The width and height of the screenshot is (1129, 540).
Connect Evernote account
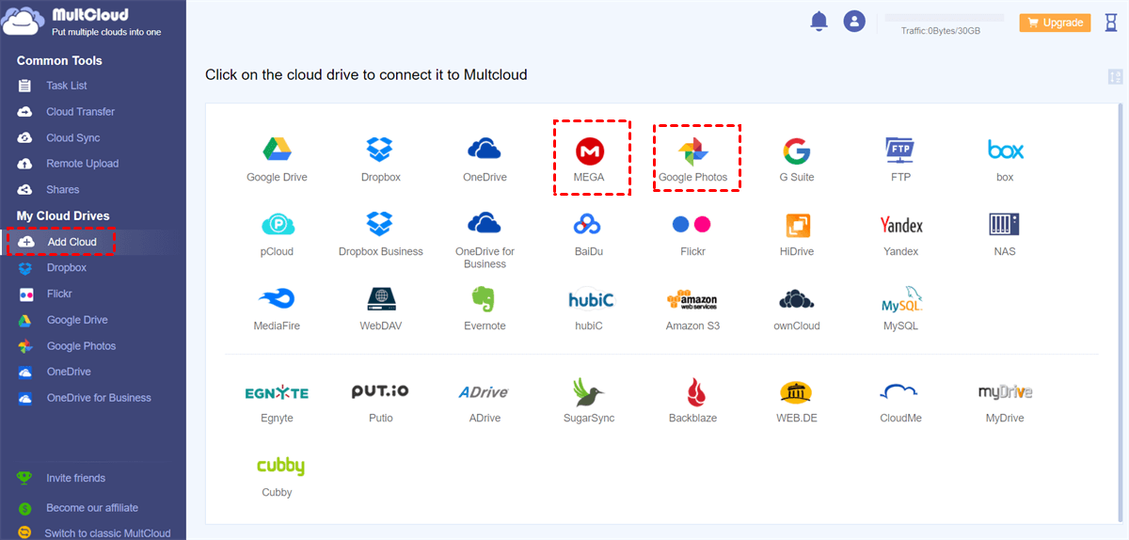point(485,309)
